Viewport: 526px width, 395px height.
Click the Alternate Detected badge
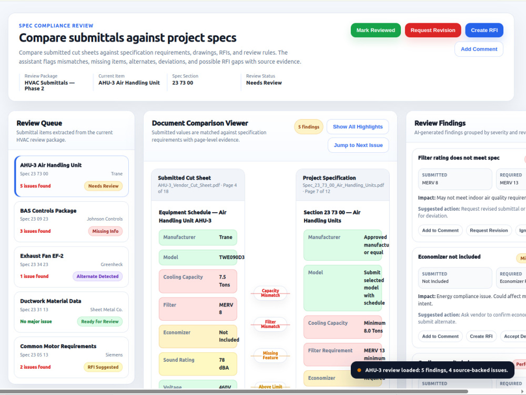coord(98,276)
